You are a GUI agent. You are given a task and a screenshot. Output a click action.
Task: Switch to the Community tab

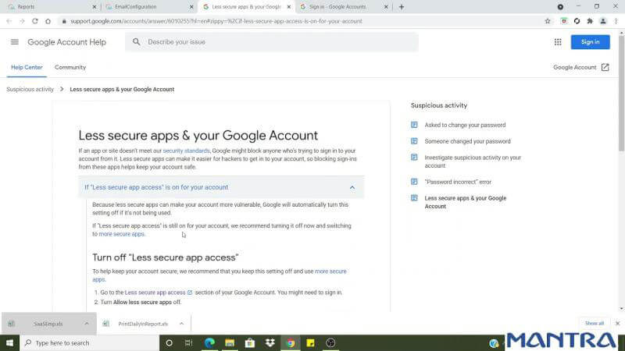pyautogui.click(x=70, y=68)
